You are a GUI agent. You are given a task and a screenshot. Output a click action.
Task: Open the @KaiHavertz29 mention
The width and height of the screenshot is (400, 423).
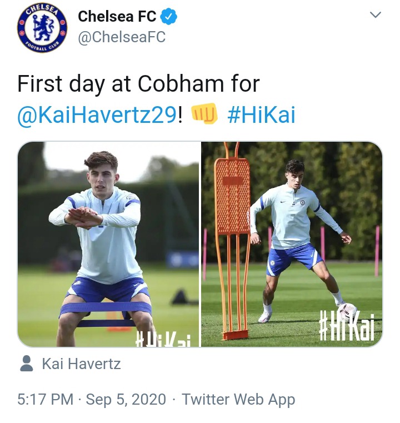tap(97, 115)
